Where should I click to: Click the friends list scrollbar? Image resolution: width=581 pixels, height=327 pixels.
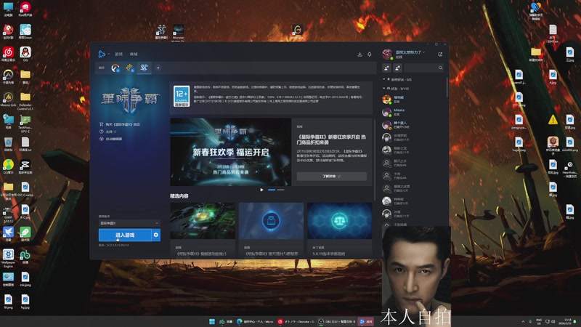[x=447, y=87]
